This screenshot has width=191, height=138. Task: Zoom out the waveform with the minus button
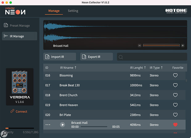click(140, 46)
